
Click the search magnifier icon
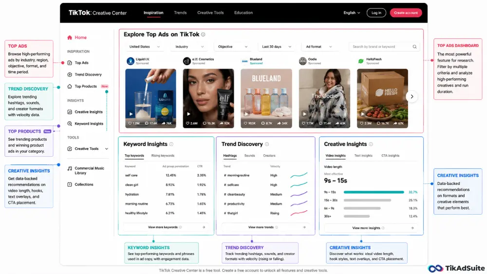tap(414, 47)
